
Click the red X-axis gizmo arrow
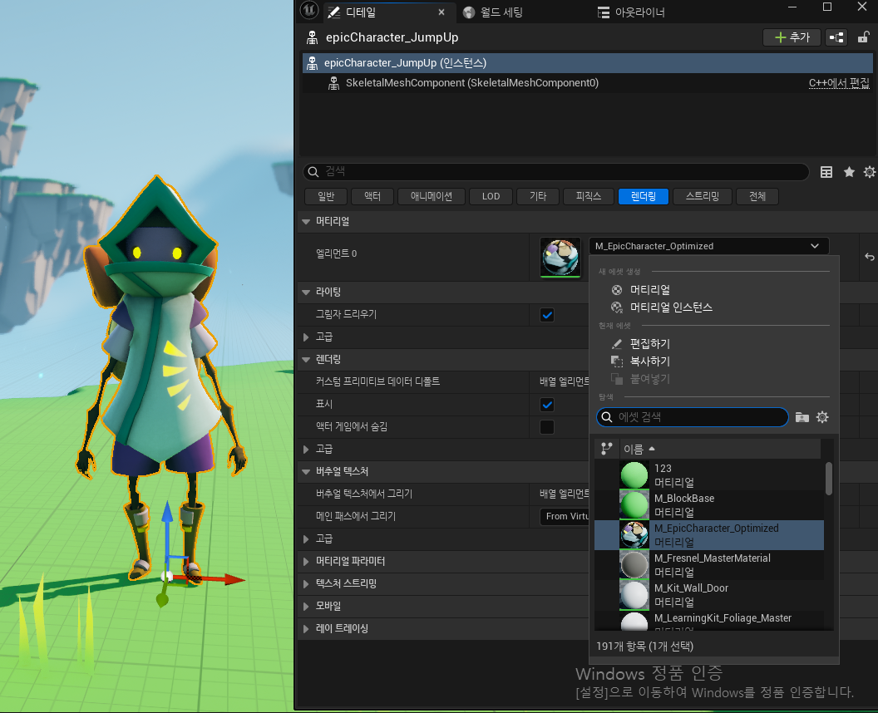(234, 579)
